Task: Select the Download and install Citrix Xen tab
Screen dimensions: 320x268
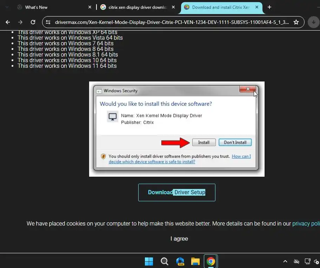Action: [x=221, y=8]
